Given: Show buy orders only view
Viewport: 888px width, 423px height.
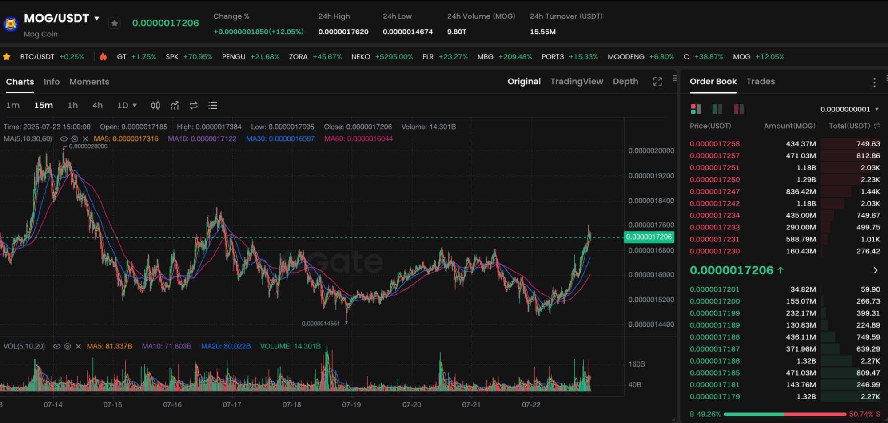Looking at the screenshot, I should tap(717, 109).
